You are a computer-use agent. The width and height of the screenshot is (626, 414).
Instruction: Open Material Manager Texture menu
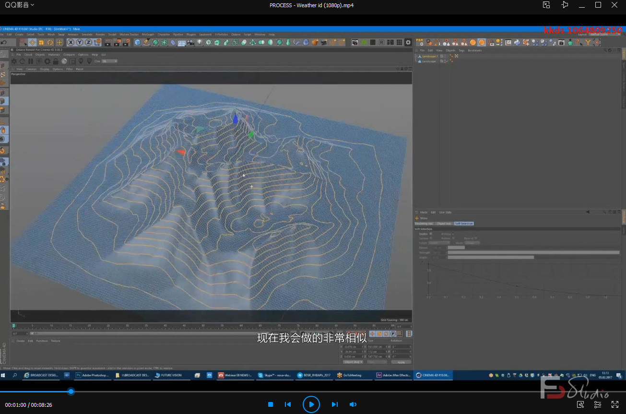(55, 341)
